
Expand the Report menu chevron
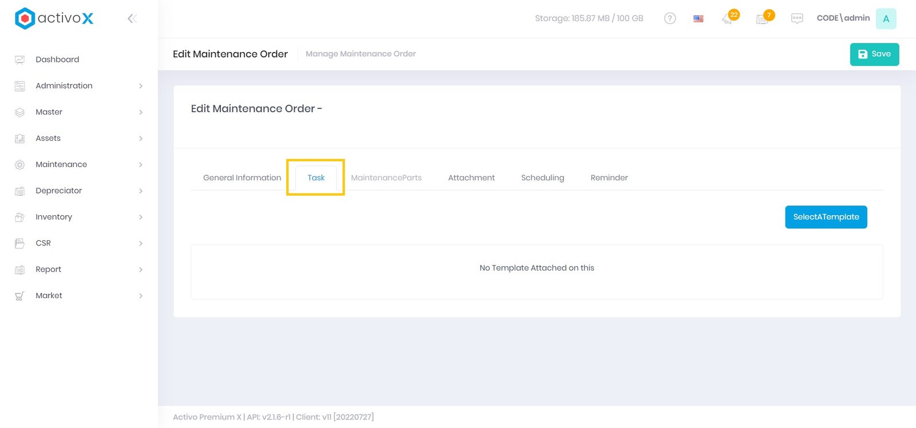[x=141, y=270]
